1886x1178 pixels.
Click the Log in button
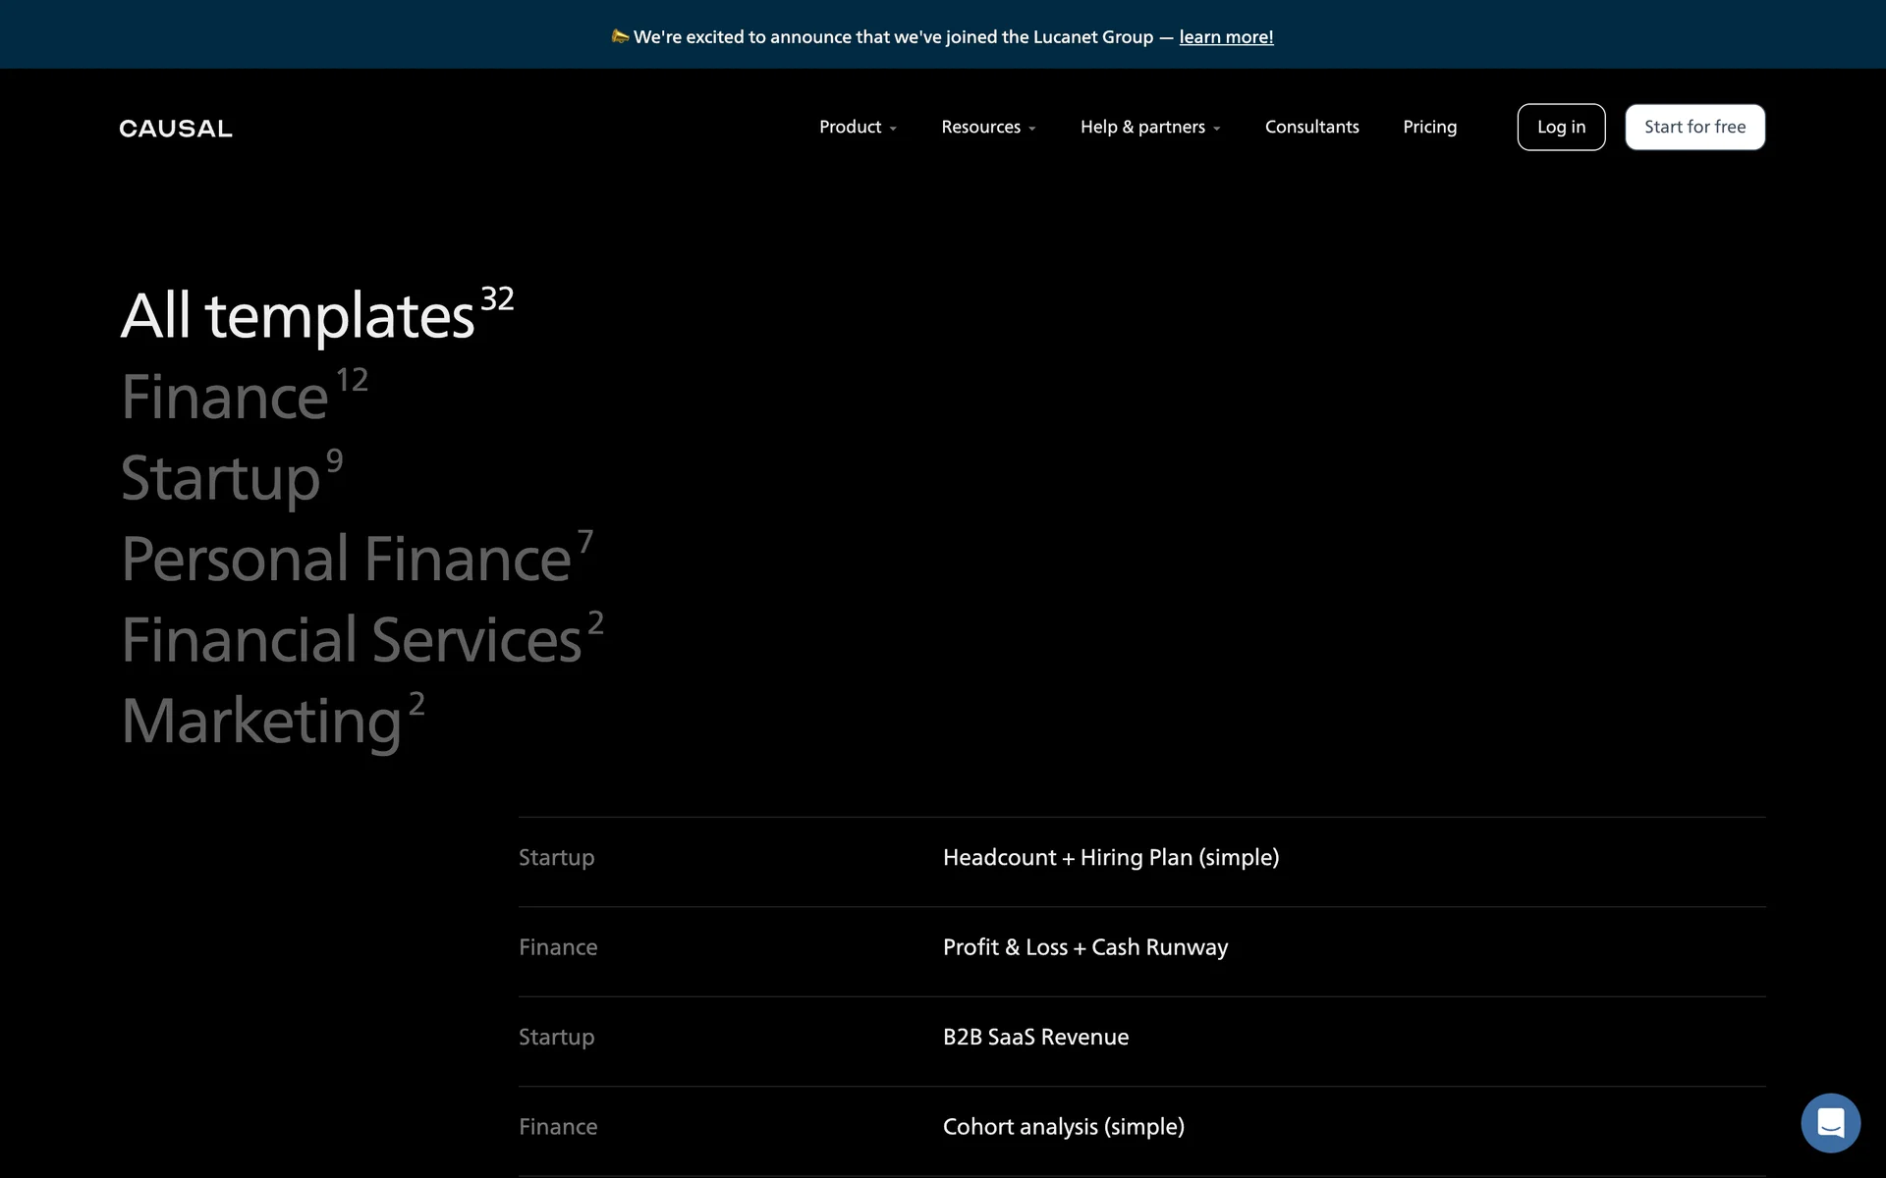click(x=1561, y=127)
